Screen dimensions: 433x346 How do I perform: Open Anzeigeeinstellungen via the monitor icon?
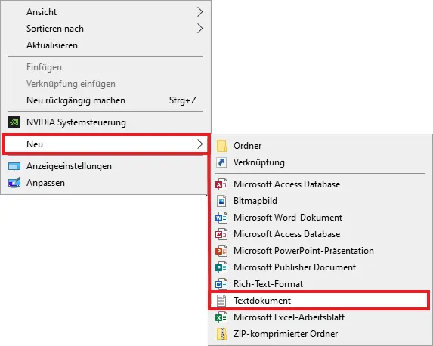[14, 166]
